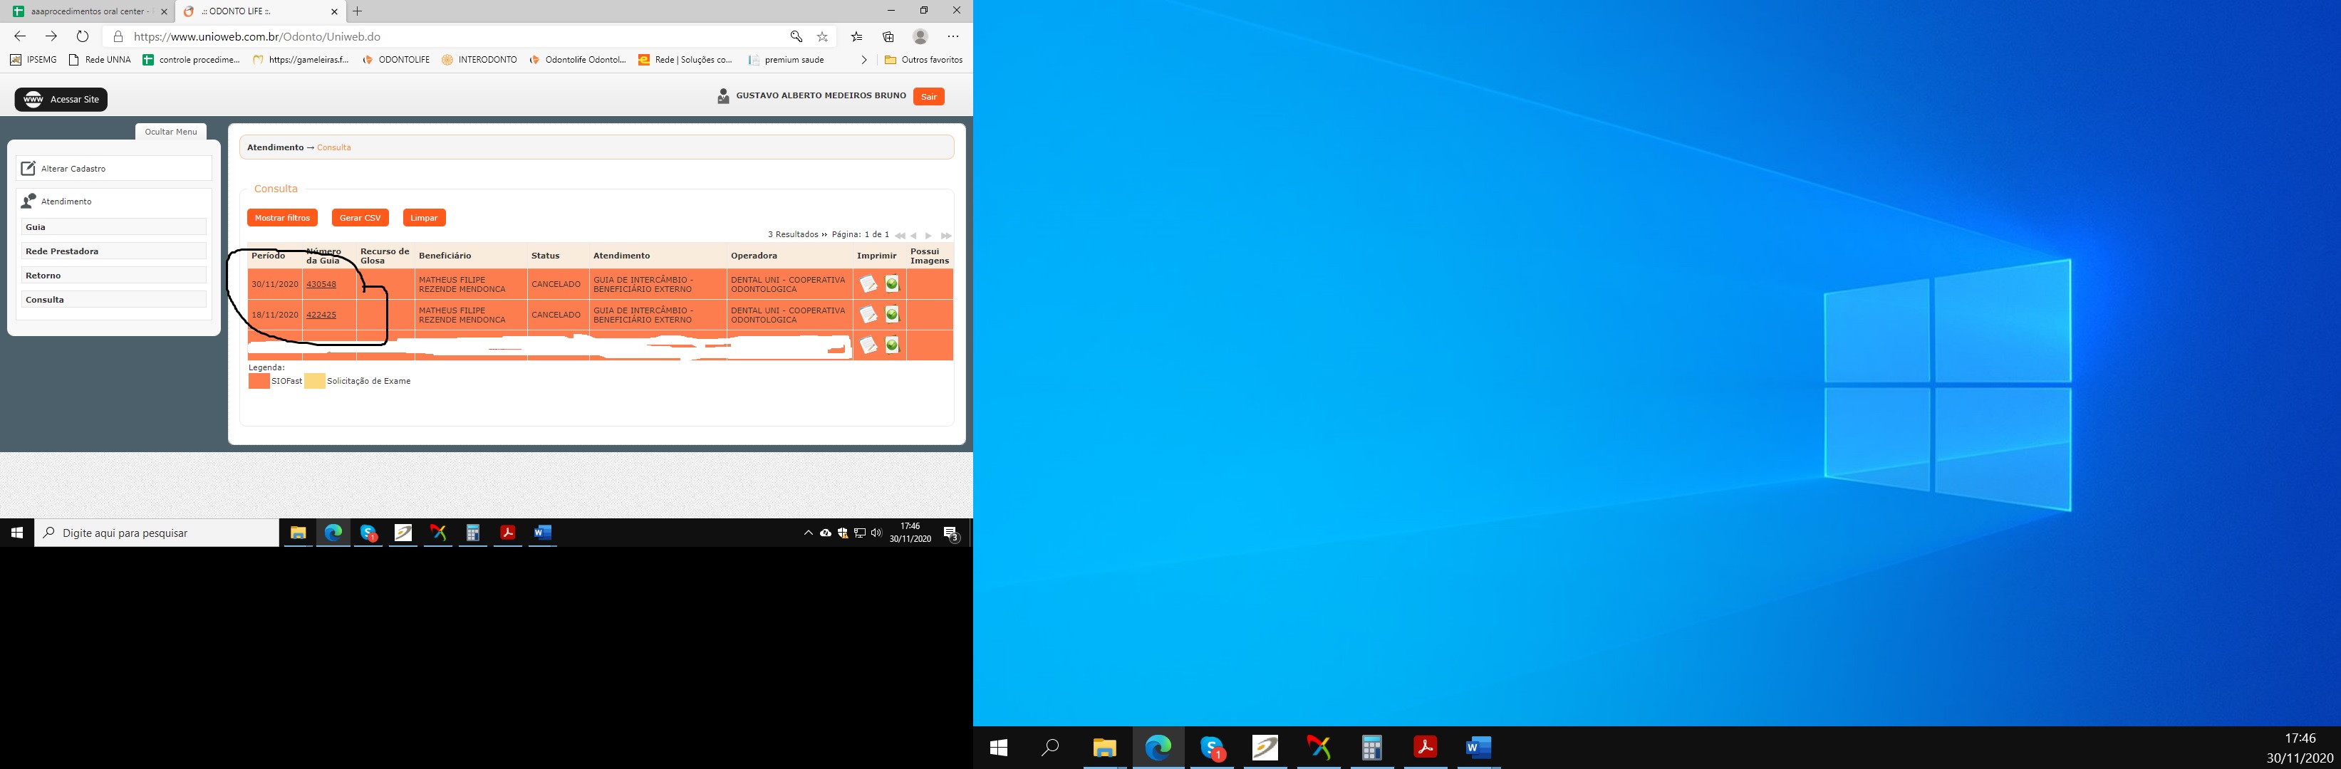
Task: Click green check icon for guia 422425
Action: tap(891, 314)
